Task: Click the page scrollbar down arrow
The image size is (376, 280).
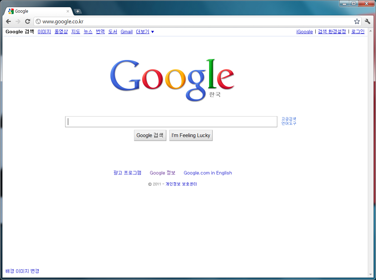Action: (x=371, y=275)
